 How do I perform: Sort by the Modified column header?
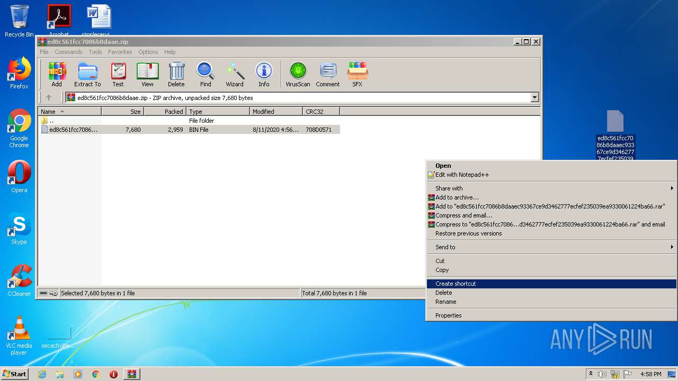pos(276,112)
